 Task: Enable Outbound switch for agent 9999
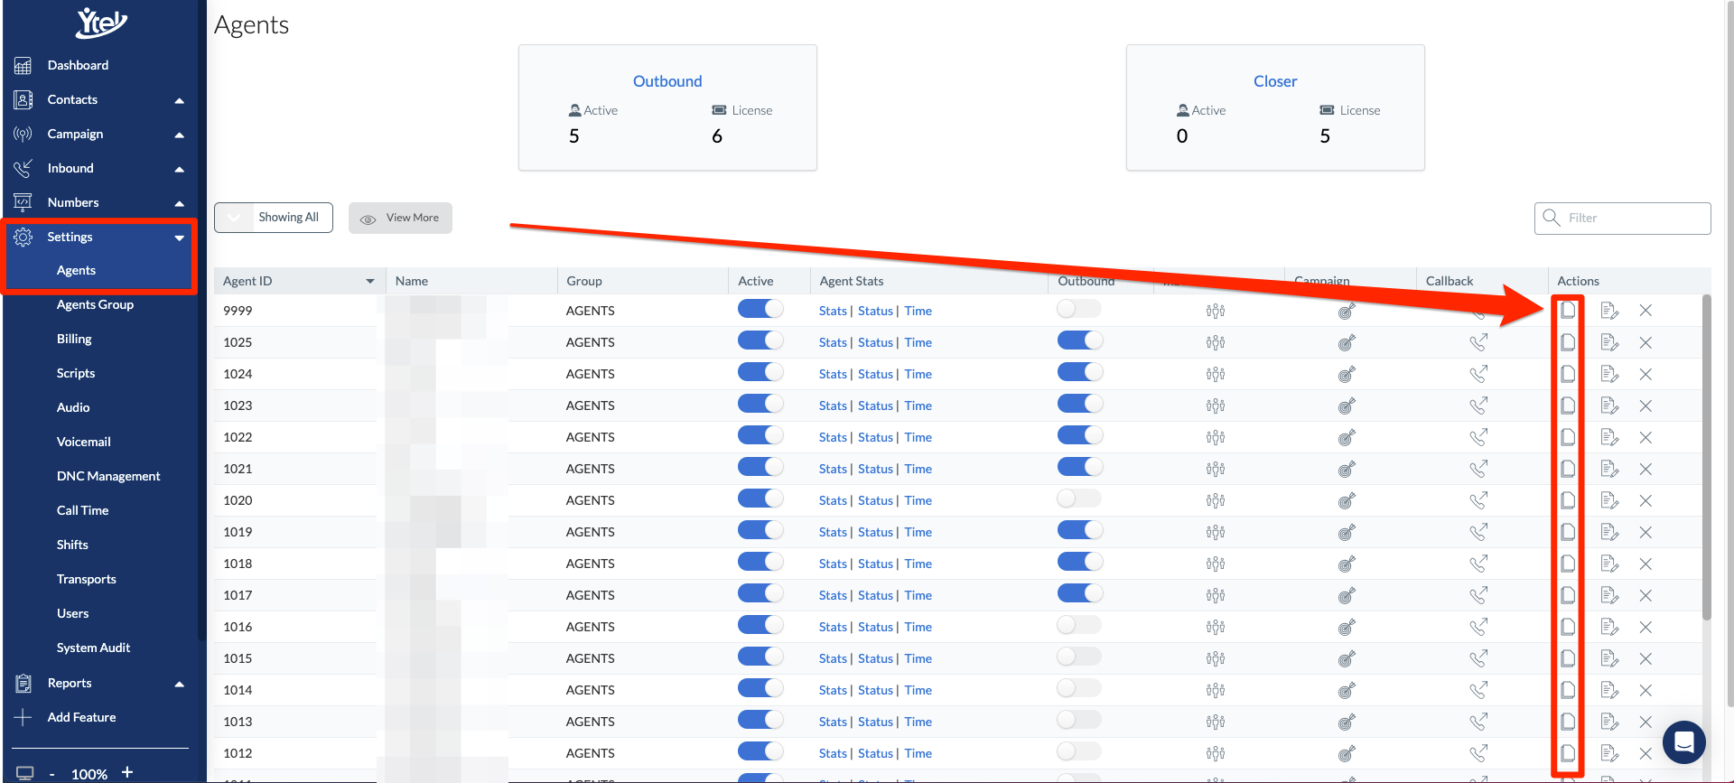tap(1079, 309)
